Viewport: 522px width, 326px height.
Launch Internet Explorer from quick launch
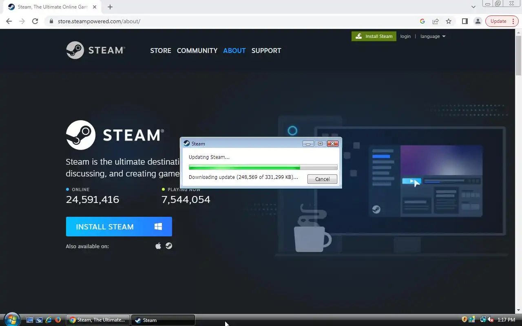49,320
